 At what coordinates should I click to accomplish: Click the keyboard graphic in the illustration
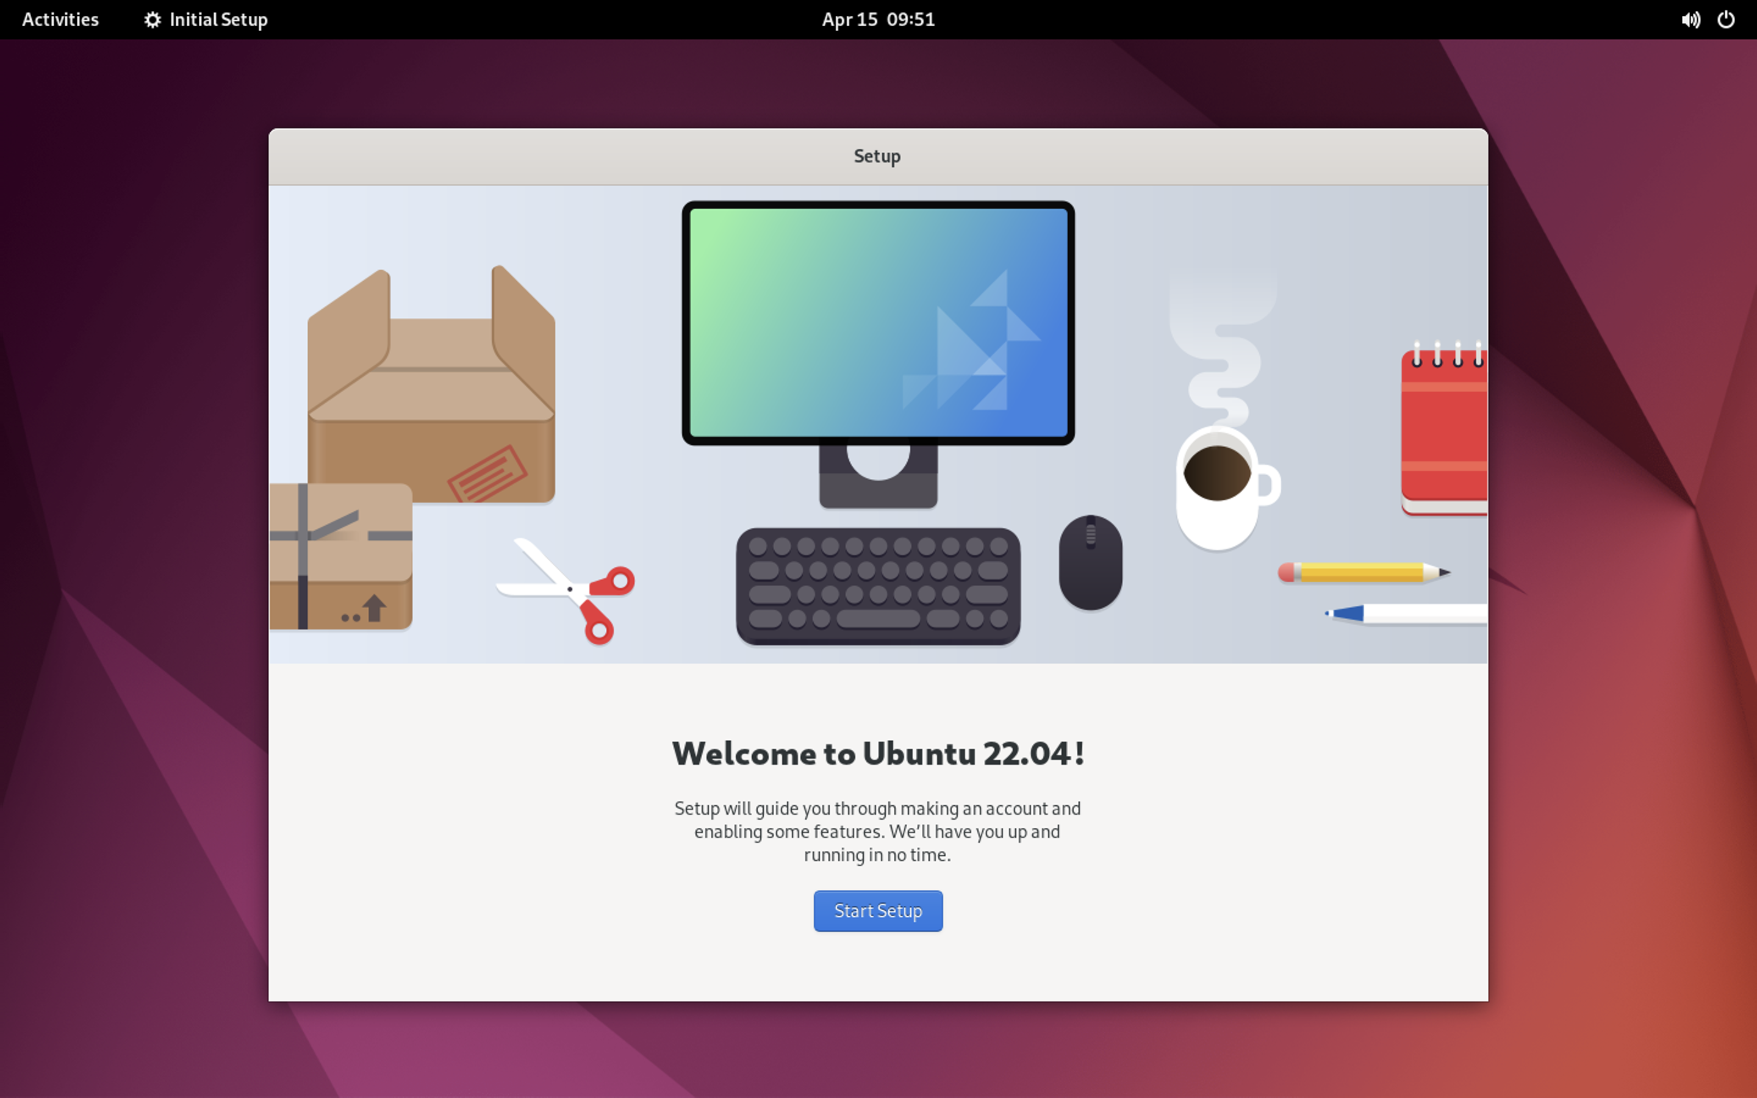878,586
